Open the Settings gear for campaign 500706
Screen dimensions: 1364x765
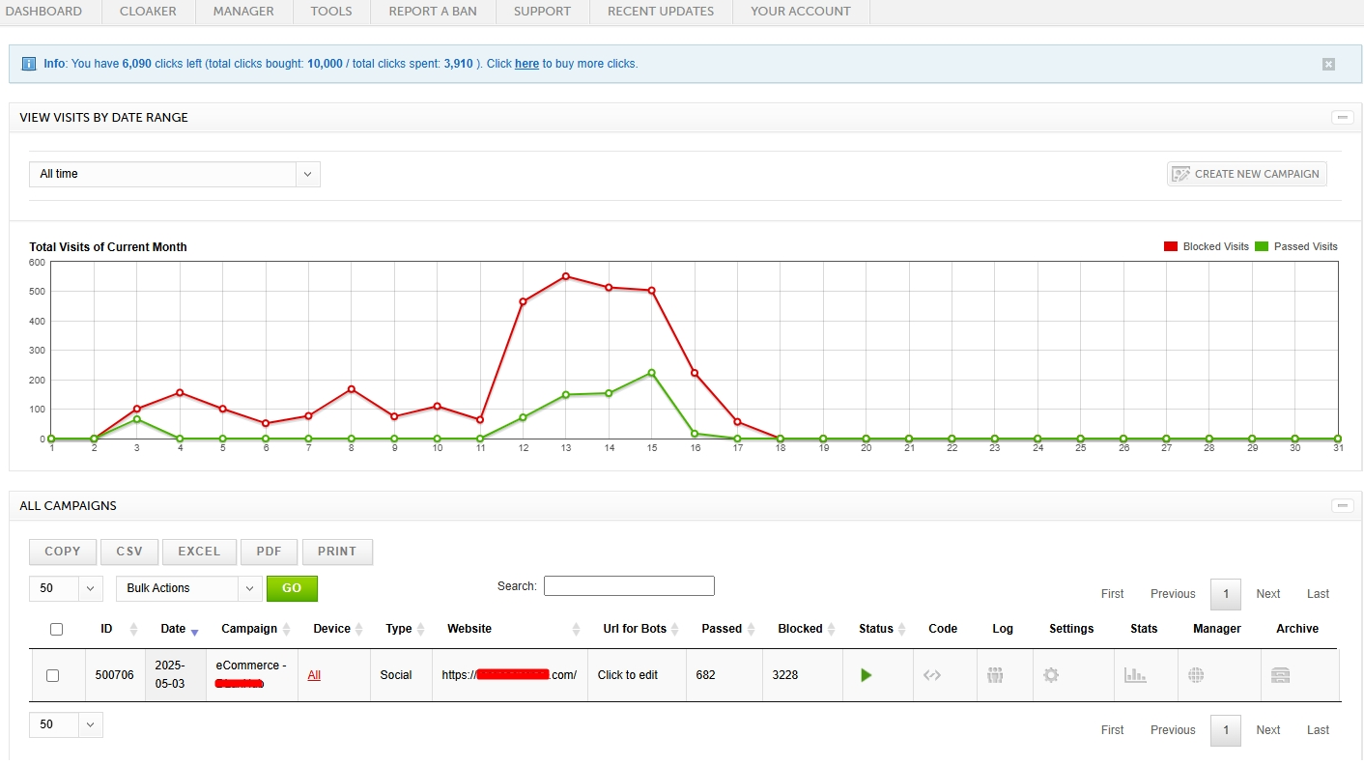click(1051, 675)
